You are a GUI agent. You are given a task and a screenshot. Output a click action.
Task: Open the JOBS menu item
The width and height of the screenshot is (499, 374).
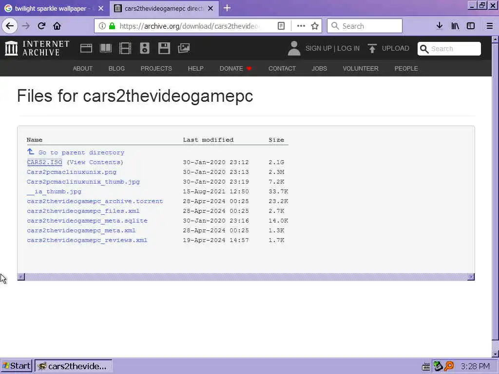click(319, 68)
